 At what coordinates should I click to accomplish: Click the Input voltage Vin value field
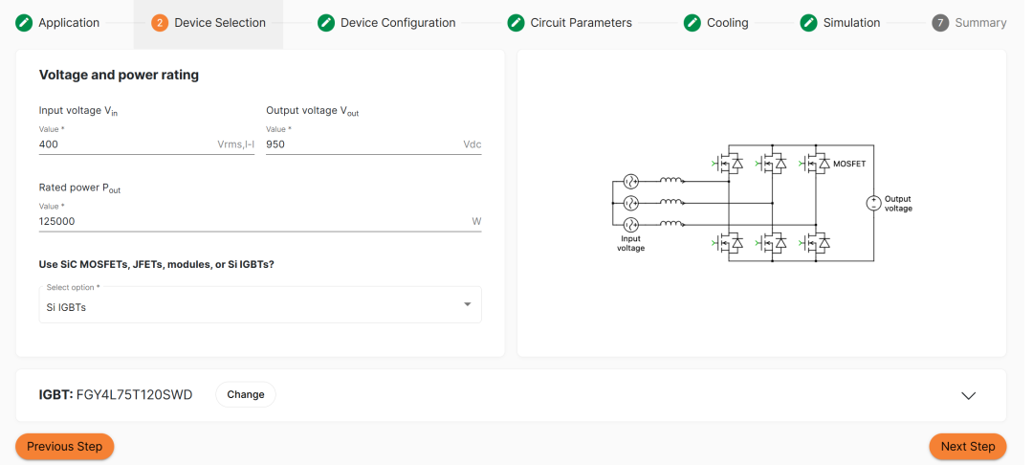click(147, 144)
